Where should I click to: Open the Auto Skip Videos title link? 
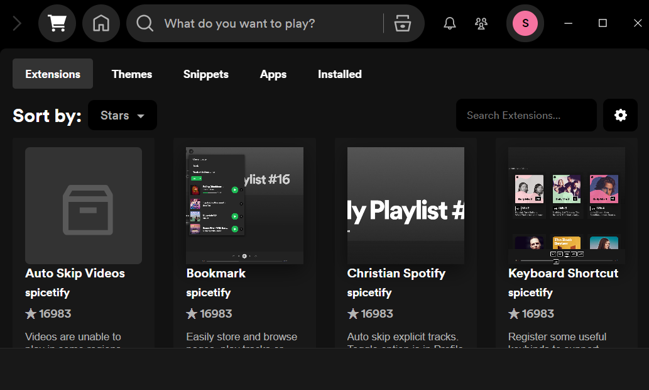[75, 273]
